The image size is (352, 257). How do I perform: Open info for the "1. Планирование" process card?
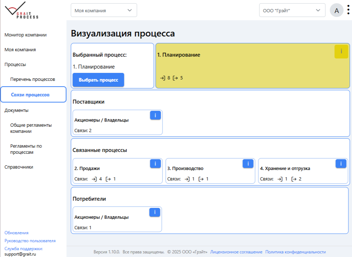coord(341,52)
